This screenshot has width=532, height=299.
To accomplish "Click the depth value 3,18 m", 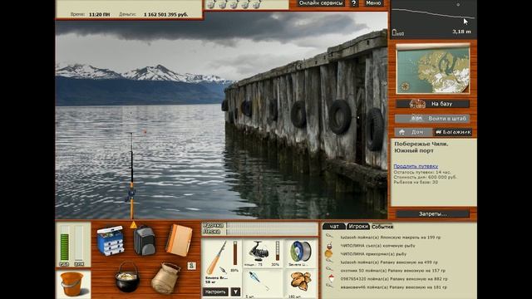I will tap(461, 32).
